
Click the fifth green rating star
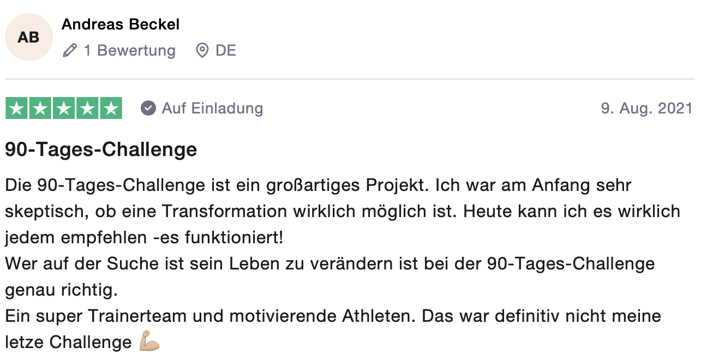[111, 108]
